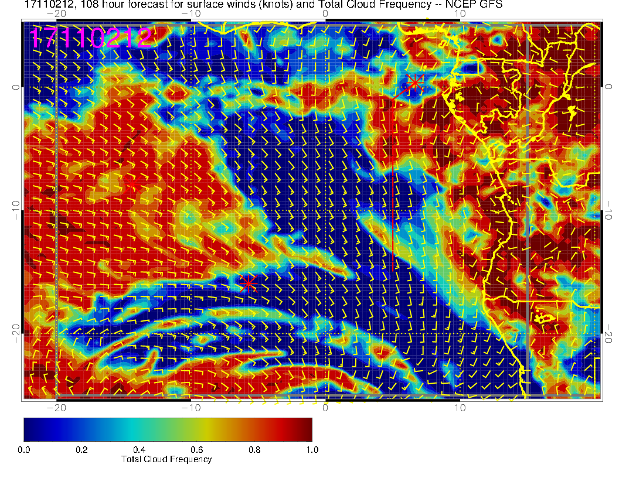Click the 0.0 colorbar tick label

24,450
